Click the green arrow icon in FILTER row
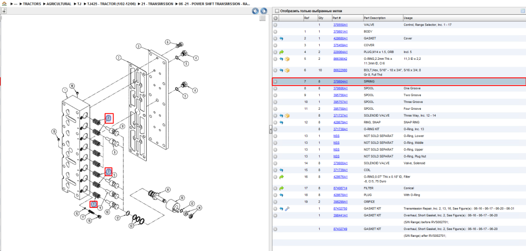Viewport: 526px width, 251px height. (x=281, y=188)
